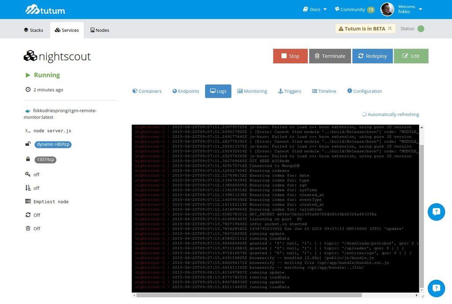Click the Community count badge 18
The height and width of the screenshot is (304, 452).
(371, 10)
